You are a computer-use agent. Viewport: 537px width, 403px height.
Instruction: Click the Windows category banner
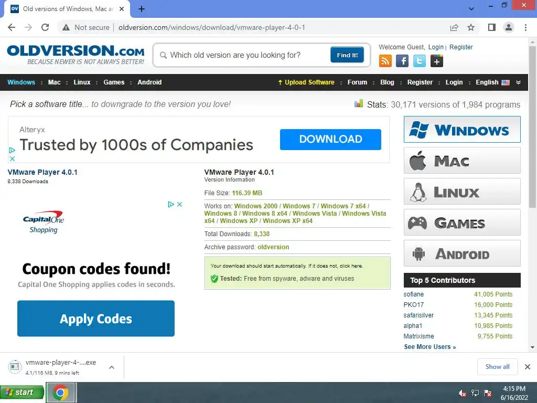[x=462, y=129]
